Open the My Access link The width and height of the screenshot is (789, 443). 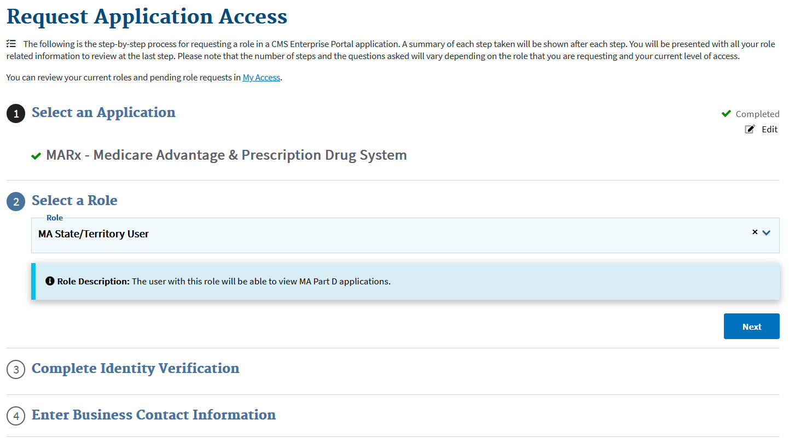point(261,78)
